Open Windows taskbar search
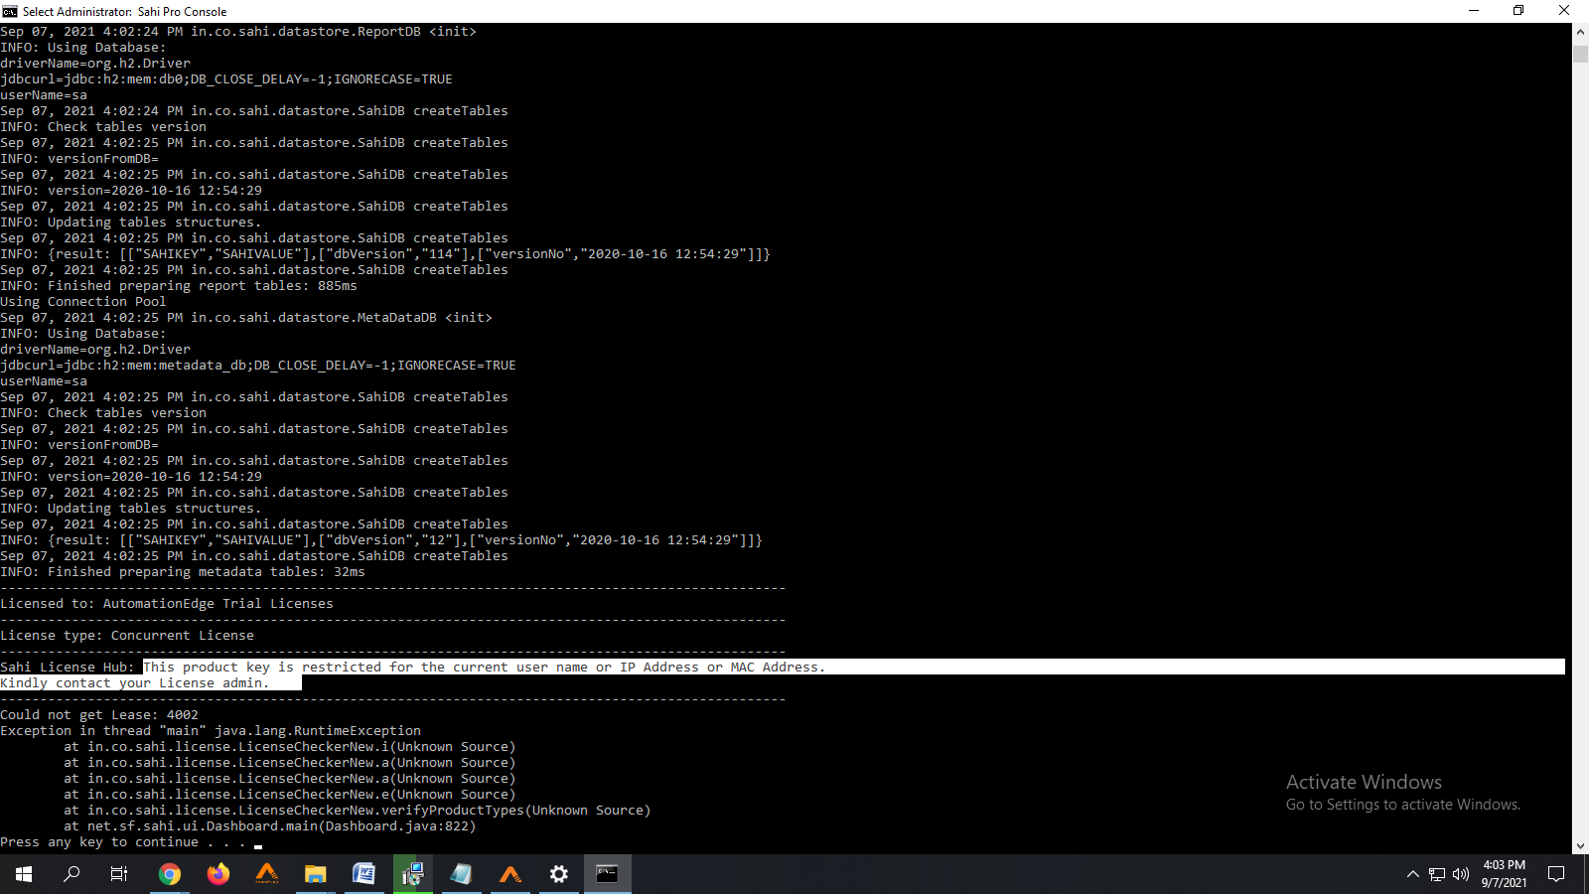1589x894 pixels. pyautogui.click(x=72, y=874)
